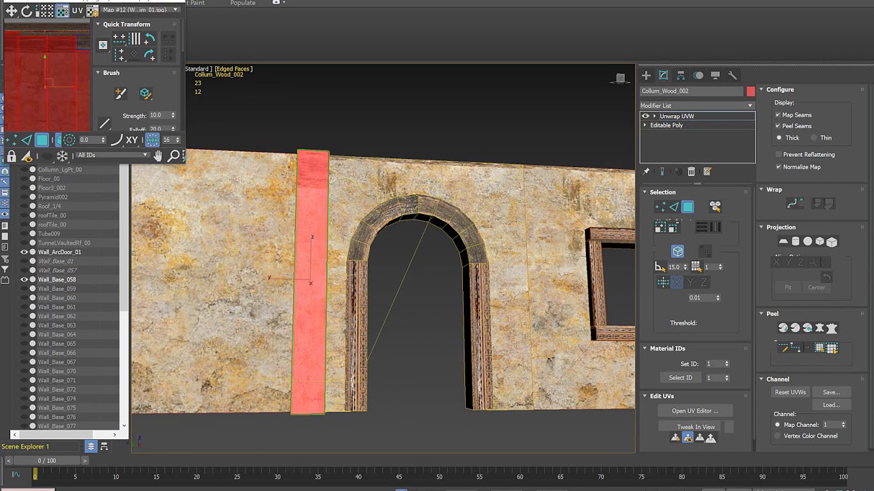Select polygon sub-object mode in Selection rollout
The height and width of the screenshot is (491, 874).
click(x=688, y=207)
